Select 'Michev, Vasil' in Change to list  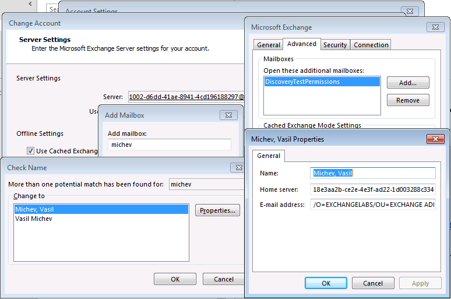click(x=101, y=209)
